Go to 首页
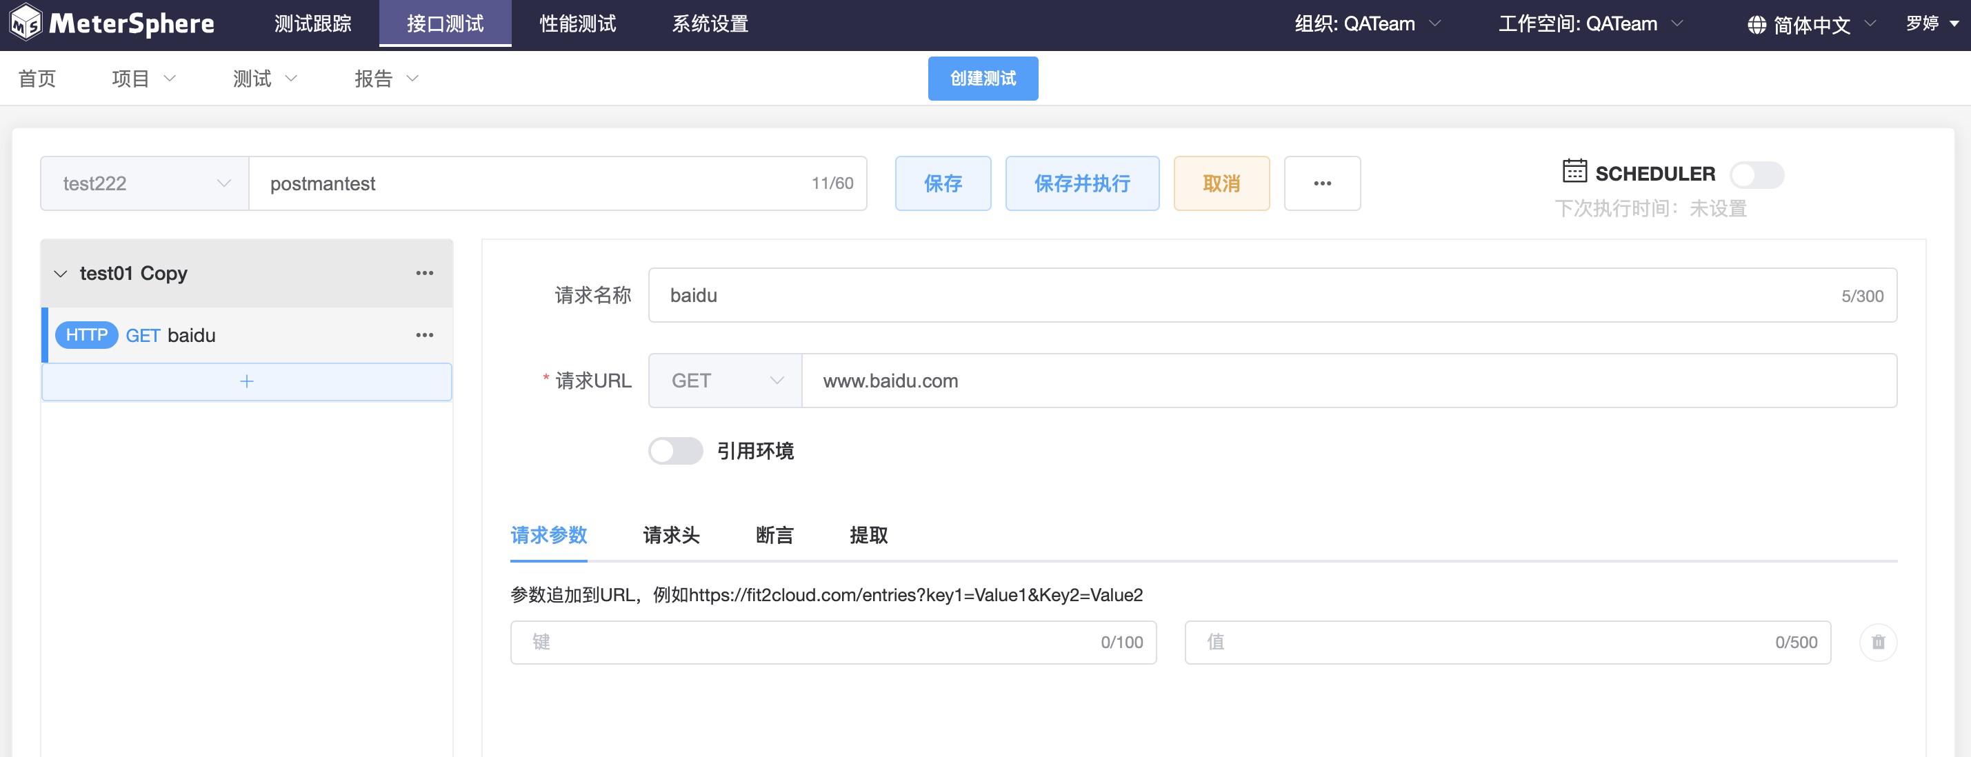Screen dimensions: 1971x757 point(37,79)
